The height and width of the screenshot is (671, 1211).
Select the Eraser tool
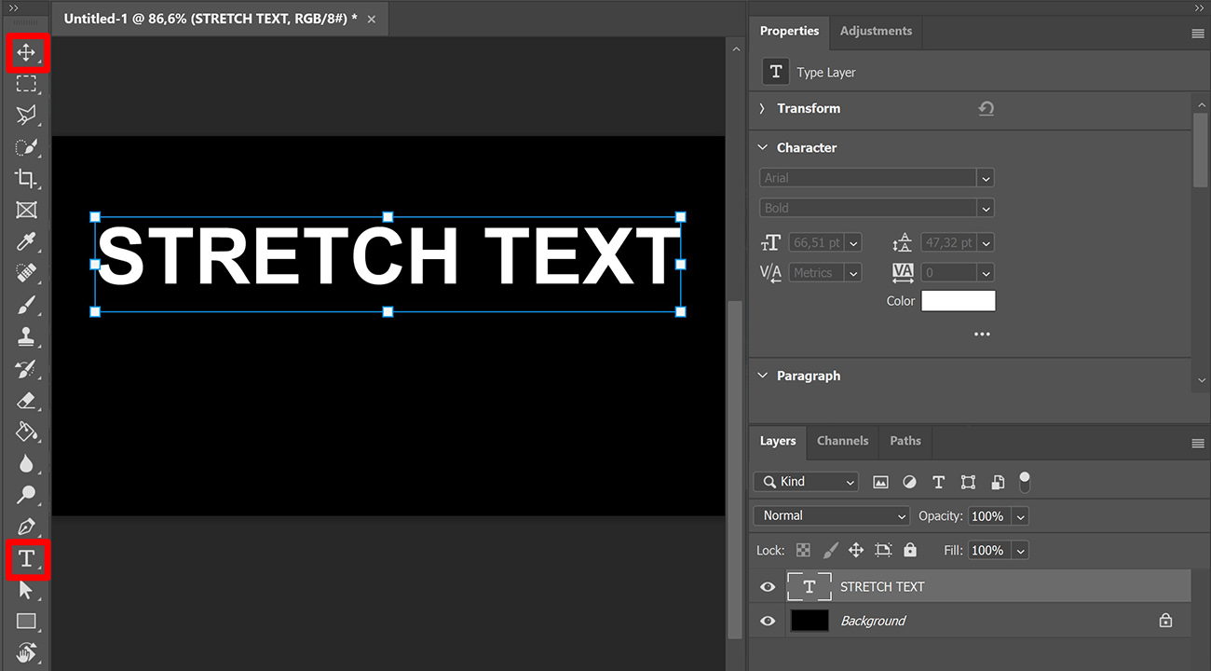tap(26, 400)
